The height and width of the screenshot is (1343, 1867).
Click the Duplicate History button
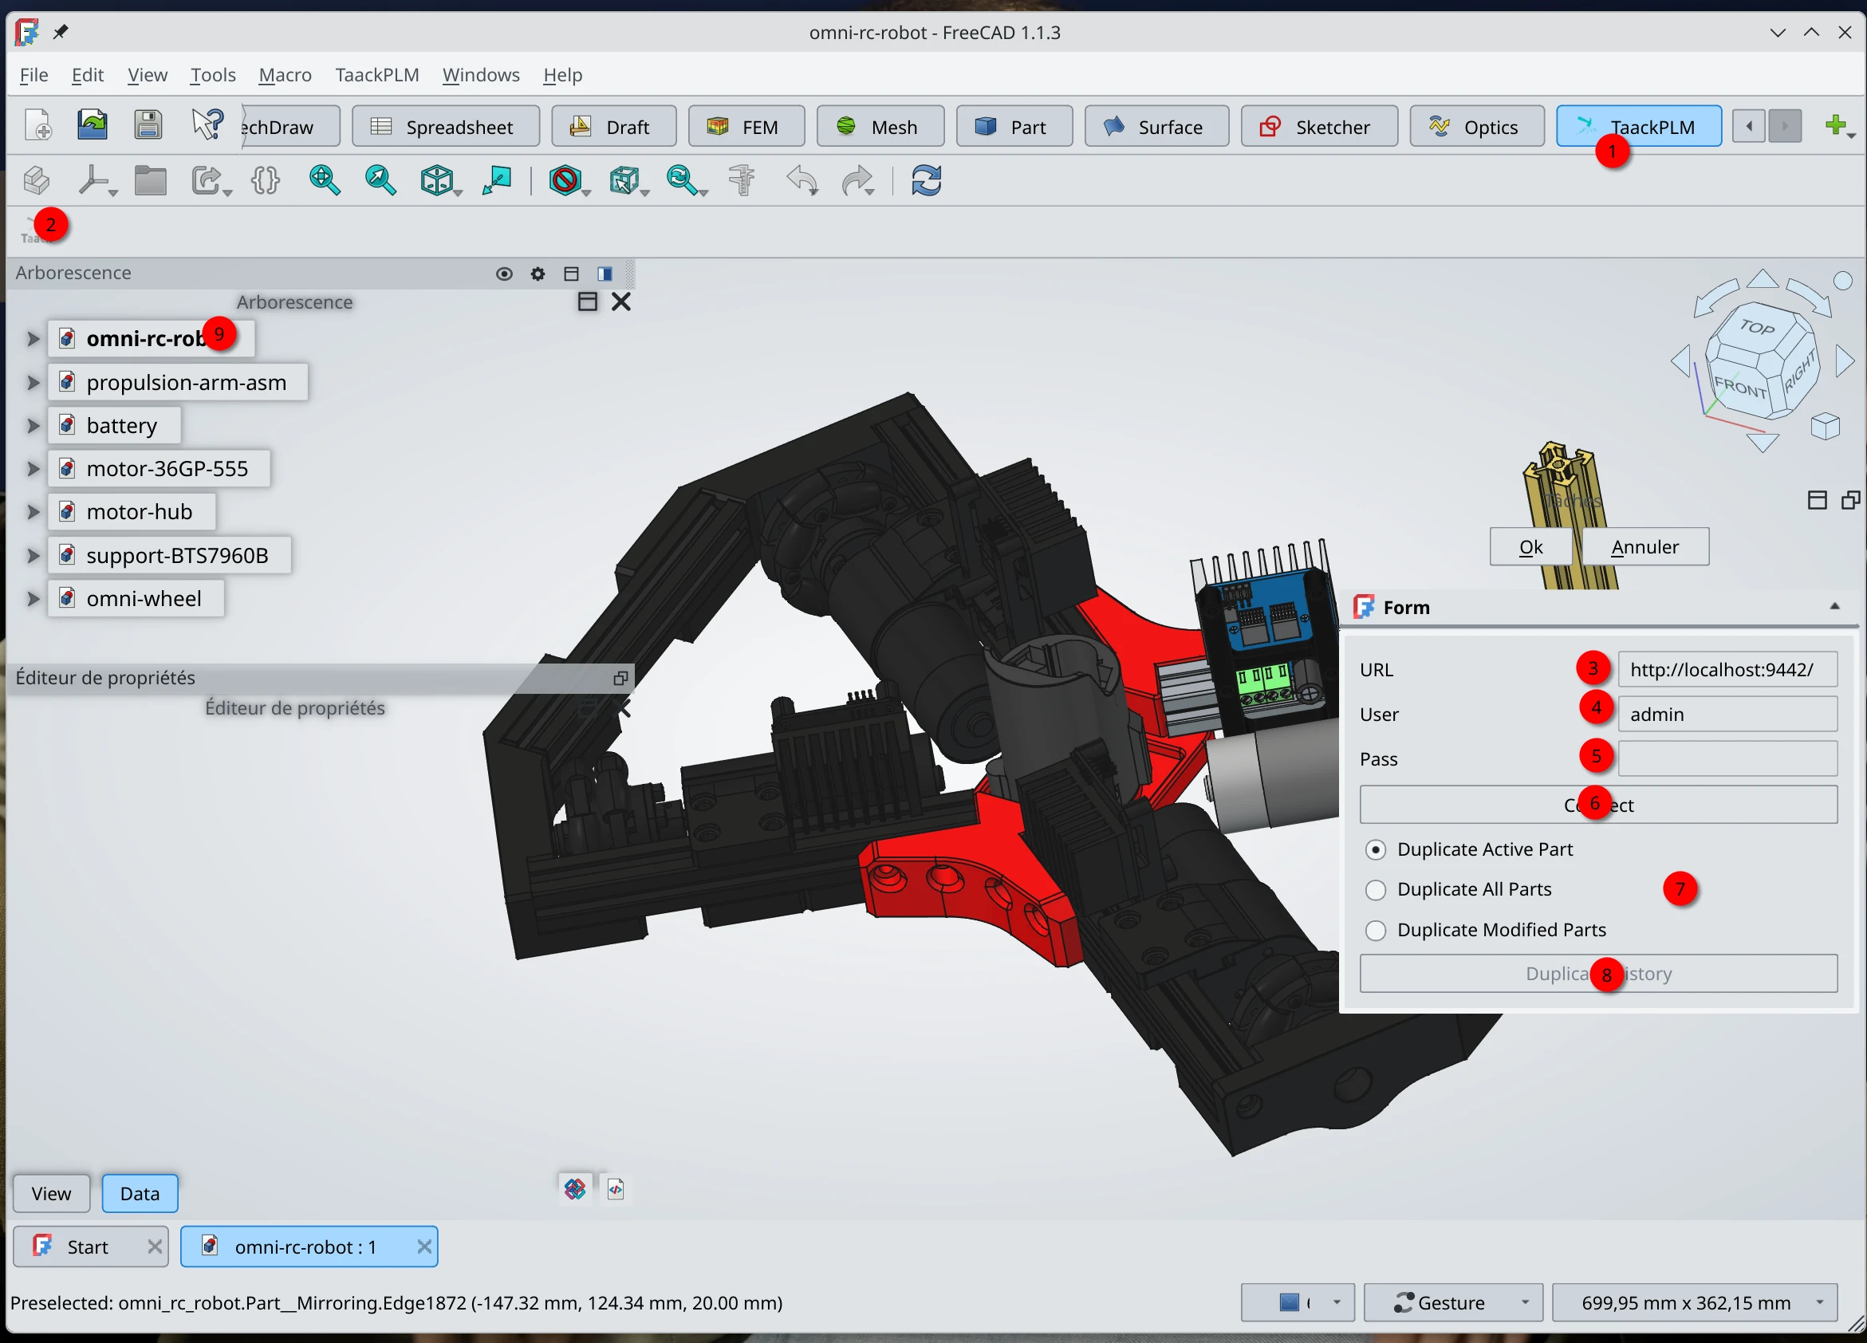point(1597,973)
